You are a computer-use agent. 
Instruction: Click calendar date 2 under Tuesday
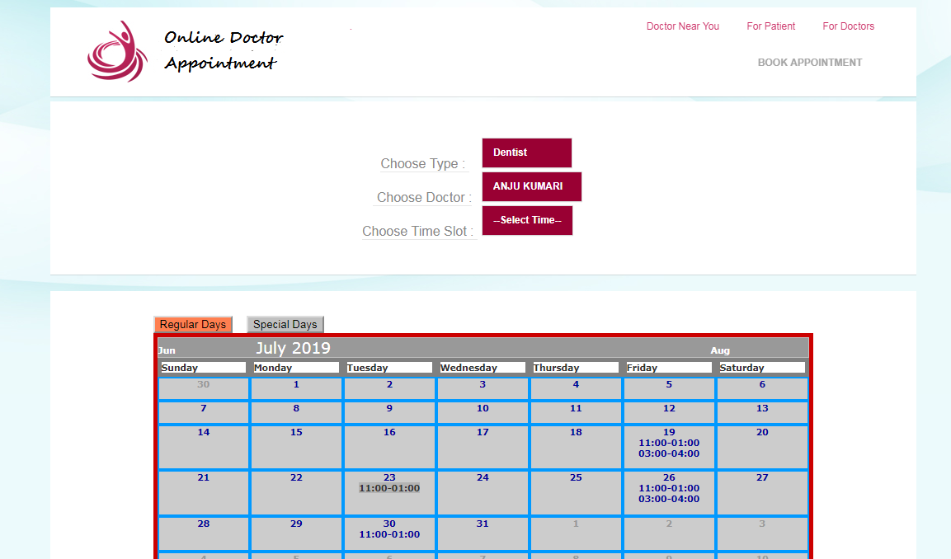tap(389, 384)
